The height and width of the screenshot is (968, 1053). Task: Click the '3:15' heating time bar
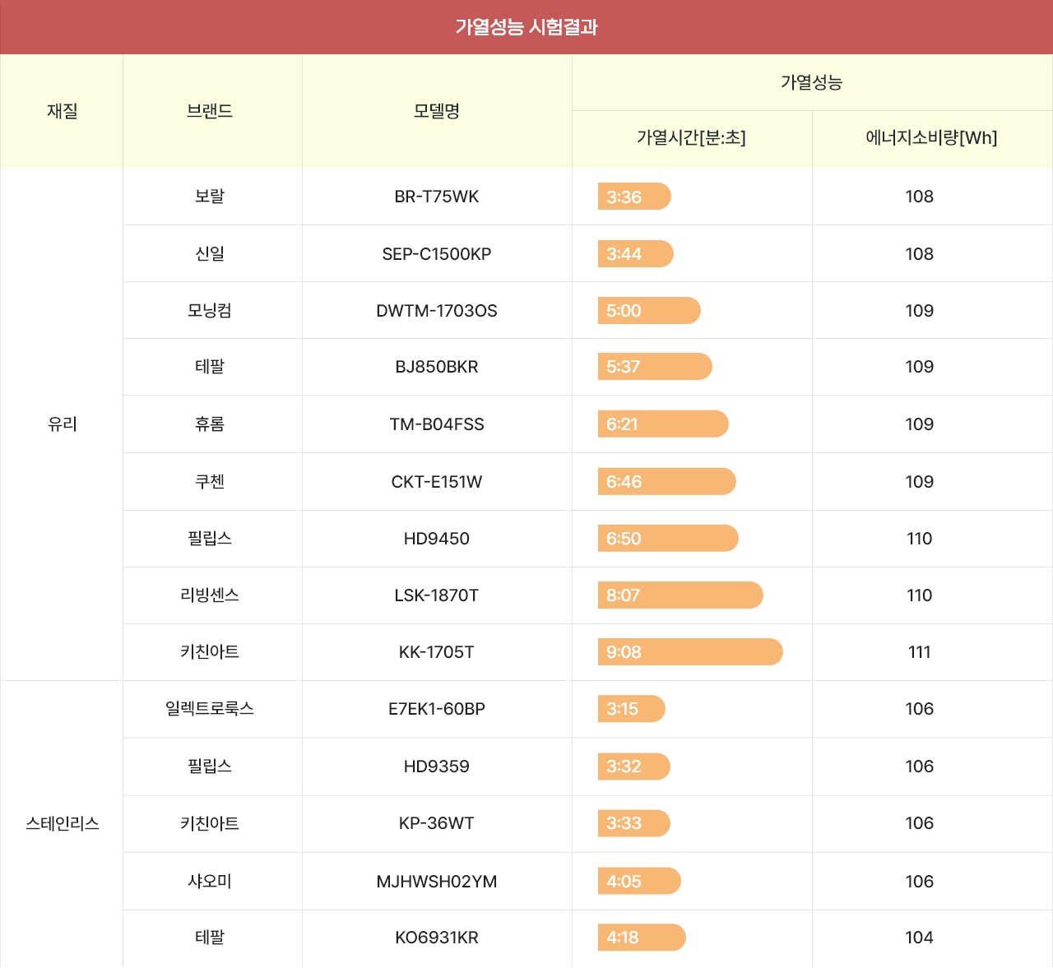[x=632, y=709]
